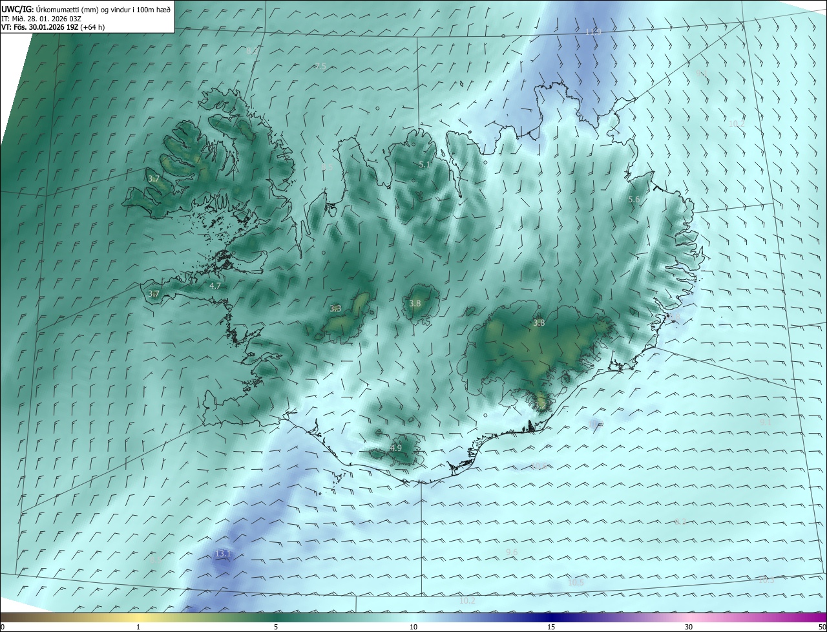Click the 5.6 value label on the map
Image resolution: width=827 pixels, height=632 pixels.
634,200
